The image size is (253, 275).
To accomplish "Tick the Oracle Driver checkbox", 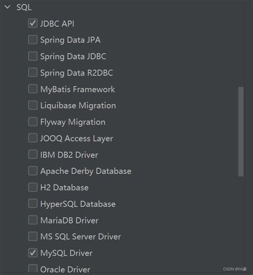I will [33, 269].
